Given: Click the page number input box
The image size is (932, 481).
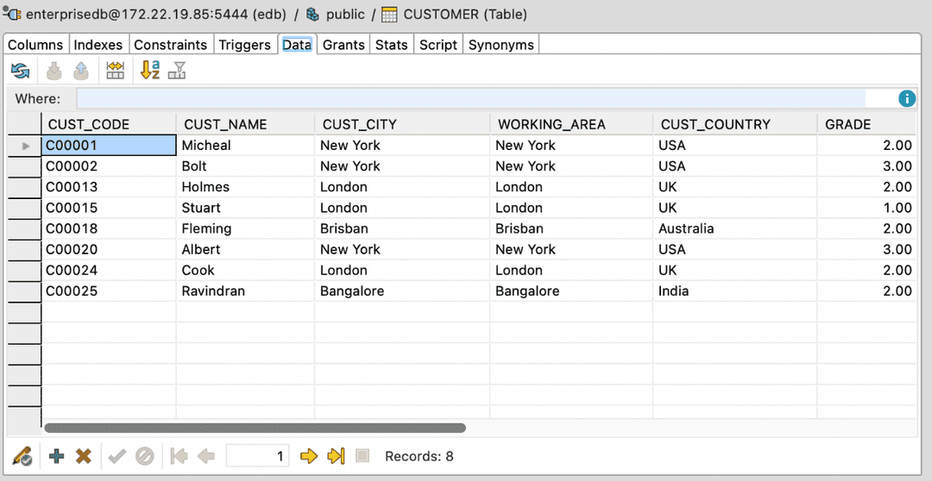Looking at the screenshot, I should pyautogui.click(x=257, y=456).
